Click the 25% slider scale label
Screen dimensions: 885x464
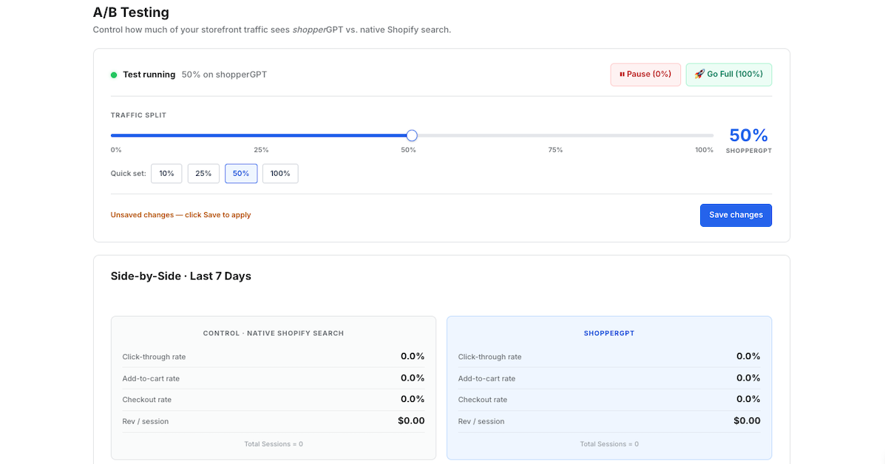pyautogui.click(x=261, y=150)
